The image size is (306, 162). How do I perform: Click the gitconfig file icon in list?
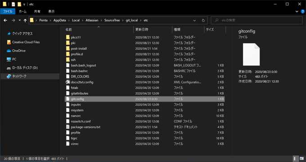click(x=67, y=99)
